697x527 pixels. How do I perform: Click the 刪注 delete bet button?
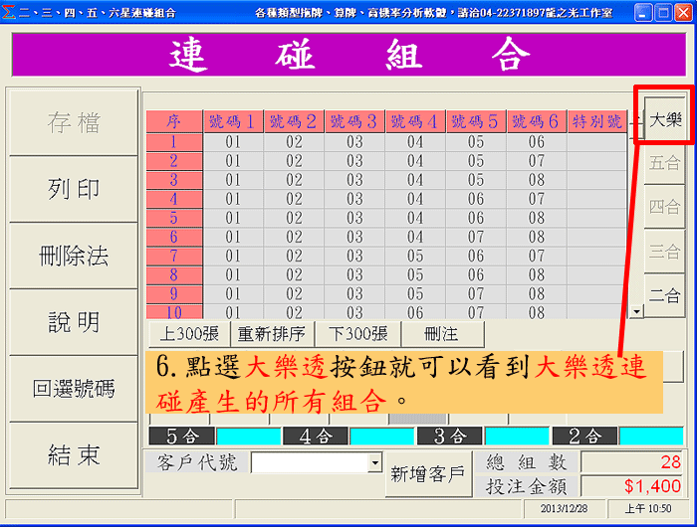(441, 334)
